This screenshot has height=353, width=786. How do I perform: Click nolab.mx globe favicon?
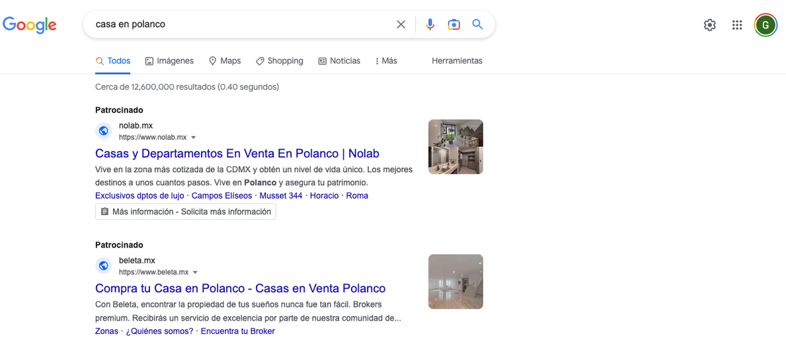click(x=104, y=131)
